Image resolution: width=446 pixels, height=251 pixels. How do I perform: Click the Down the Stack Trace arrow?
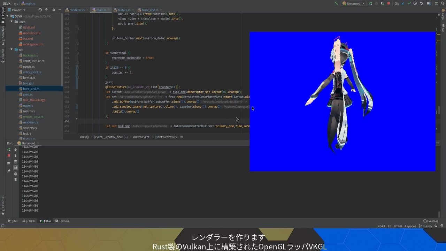pos(15,156)
